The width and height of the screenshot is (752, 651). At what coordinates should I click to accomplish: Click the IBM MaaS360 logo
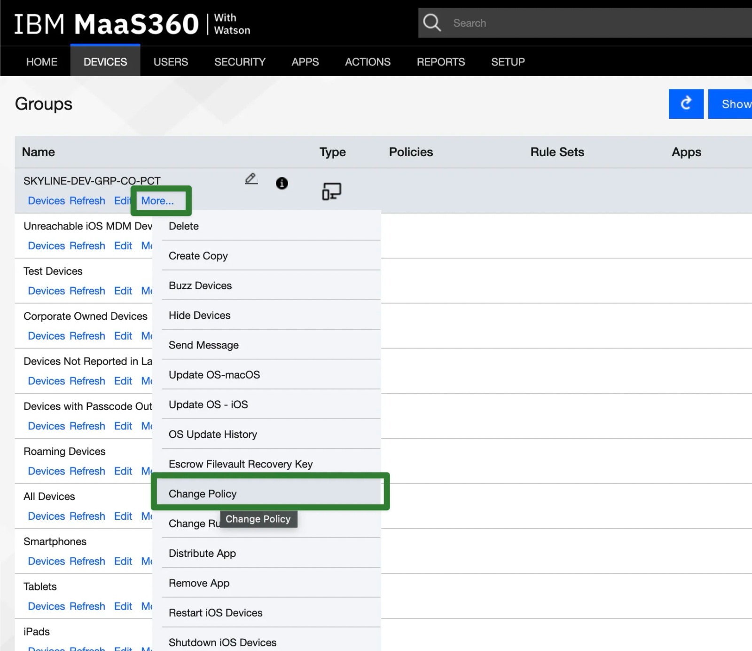click(132, 24)
